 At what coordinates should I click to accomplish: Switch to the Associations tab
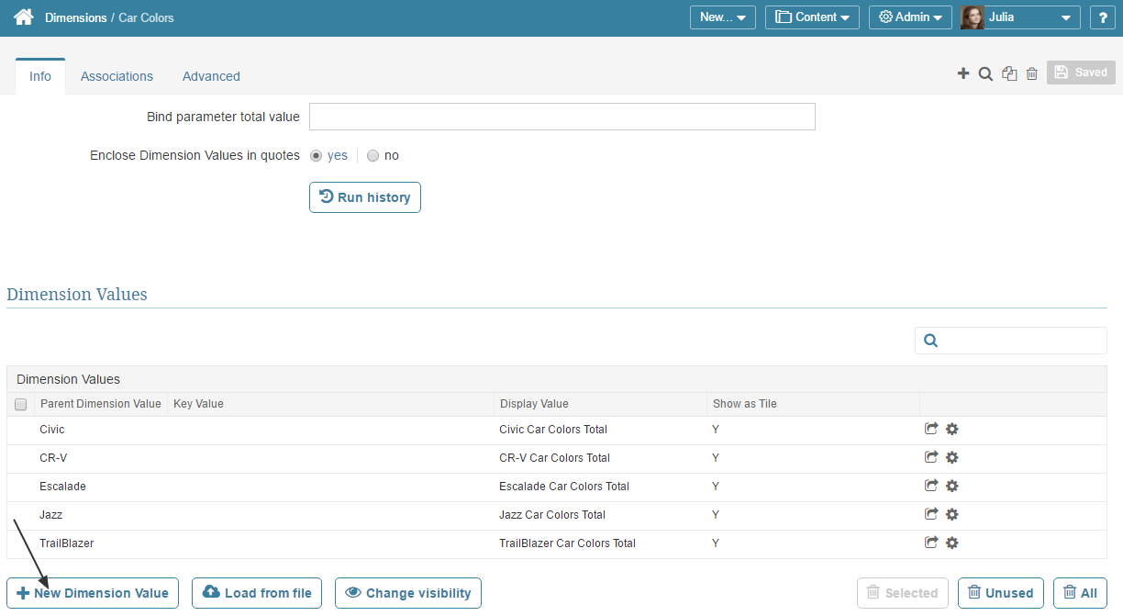pos(117,76)
